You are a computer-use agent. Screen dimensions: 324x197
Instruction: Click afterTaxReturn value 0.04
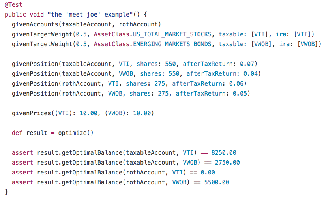[x=251, y=74]
